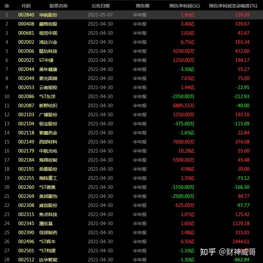Screen dimensions: 263x263
Task: Click the 472.00 change percentage
Action: tap(242, 51)
